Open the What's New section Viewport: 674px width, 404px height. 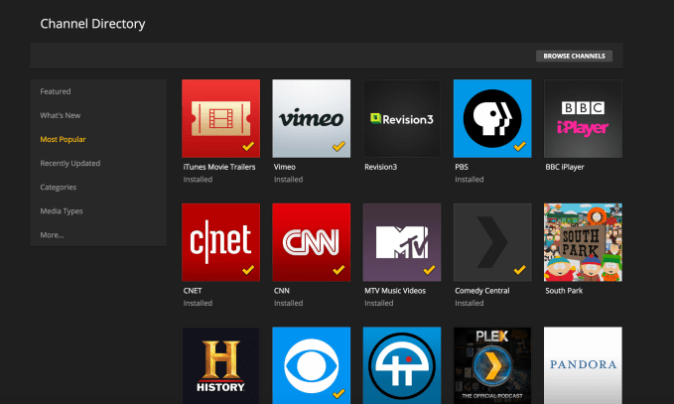(x=98, y=115)
